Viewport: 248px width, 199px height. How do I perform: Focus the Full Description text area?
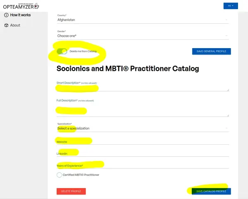point(143,110)
